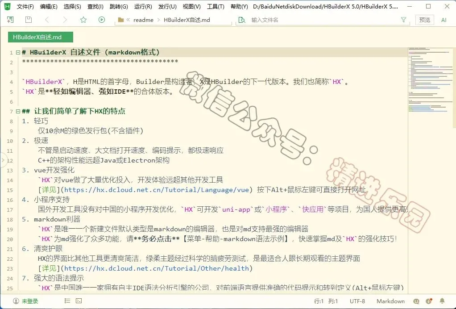Click the outline list icon in status bar
Image resolution: width=456 pixels, height=309 pixels.
67,301
